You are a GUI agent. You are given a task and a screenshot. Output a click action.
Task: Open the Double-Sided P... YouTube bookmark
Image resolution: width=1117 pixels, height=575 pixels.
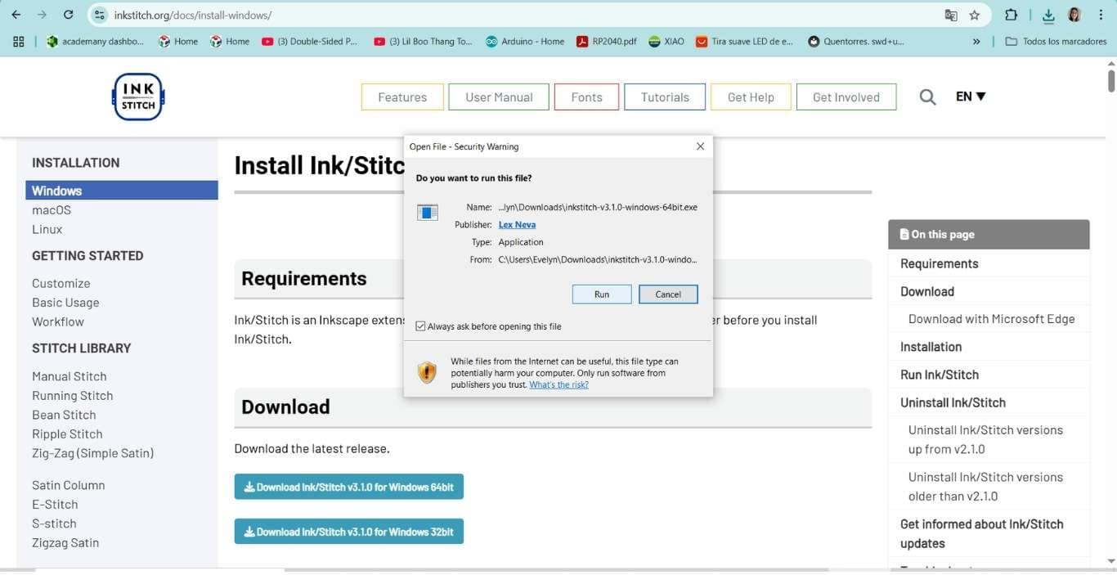pyautogui.click(x=309, y=41)
